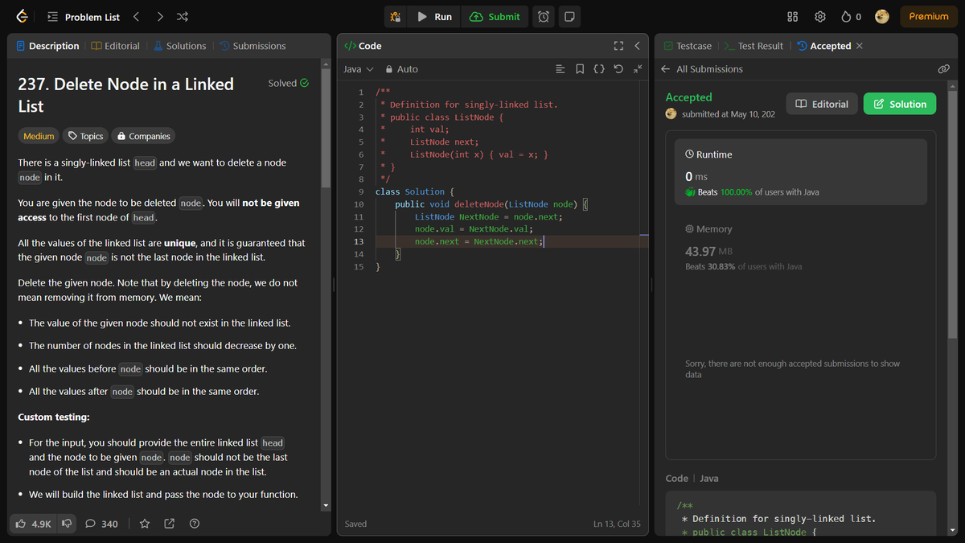Select the Runtime result card

(x=800, y=172)
